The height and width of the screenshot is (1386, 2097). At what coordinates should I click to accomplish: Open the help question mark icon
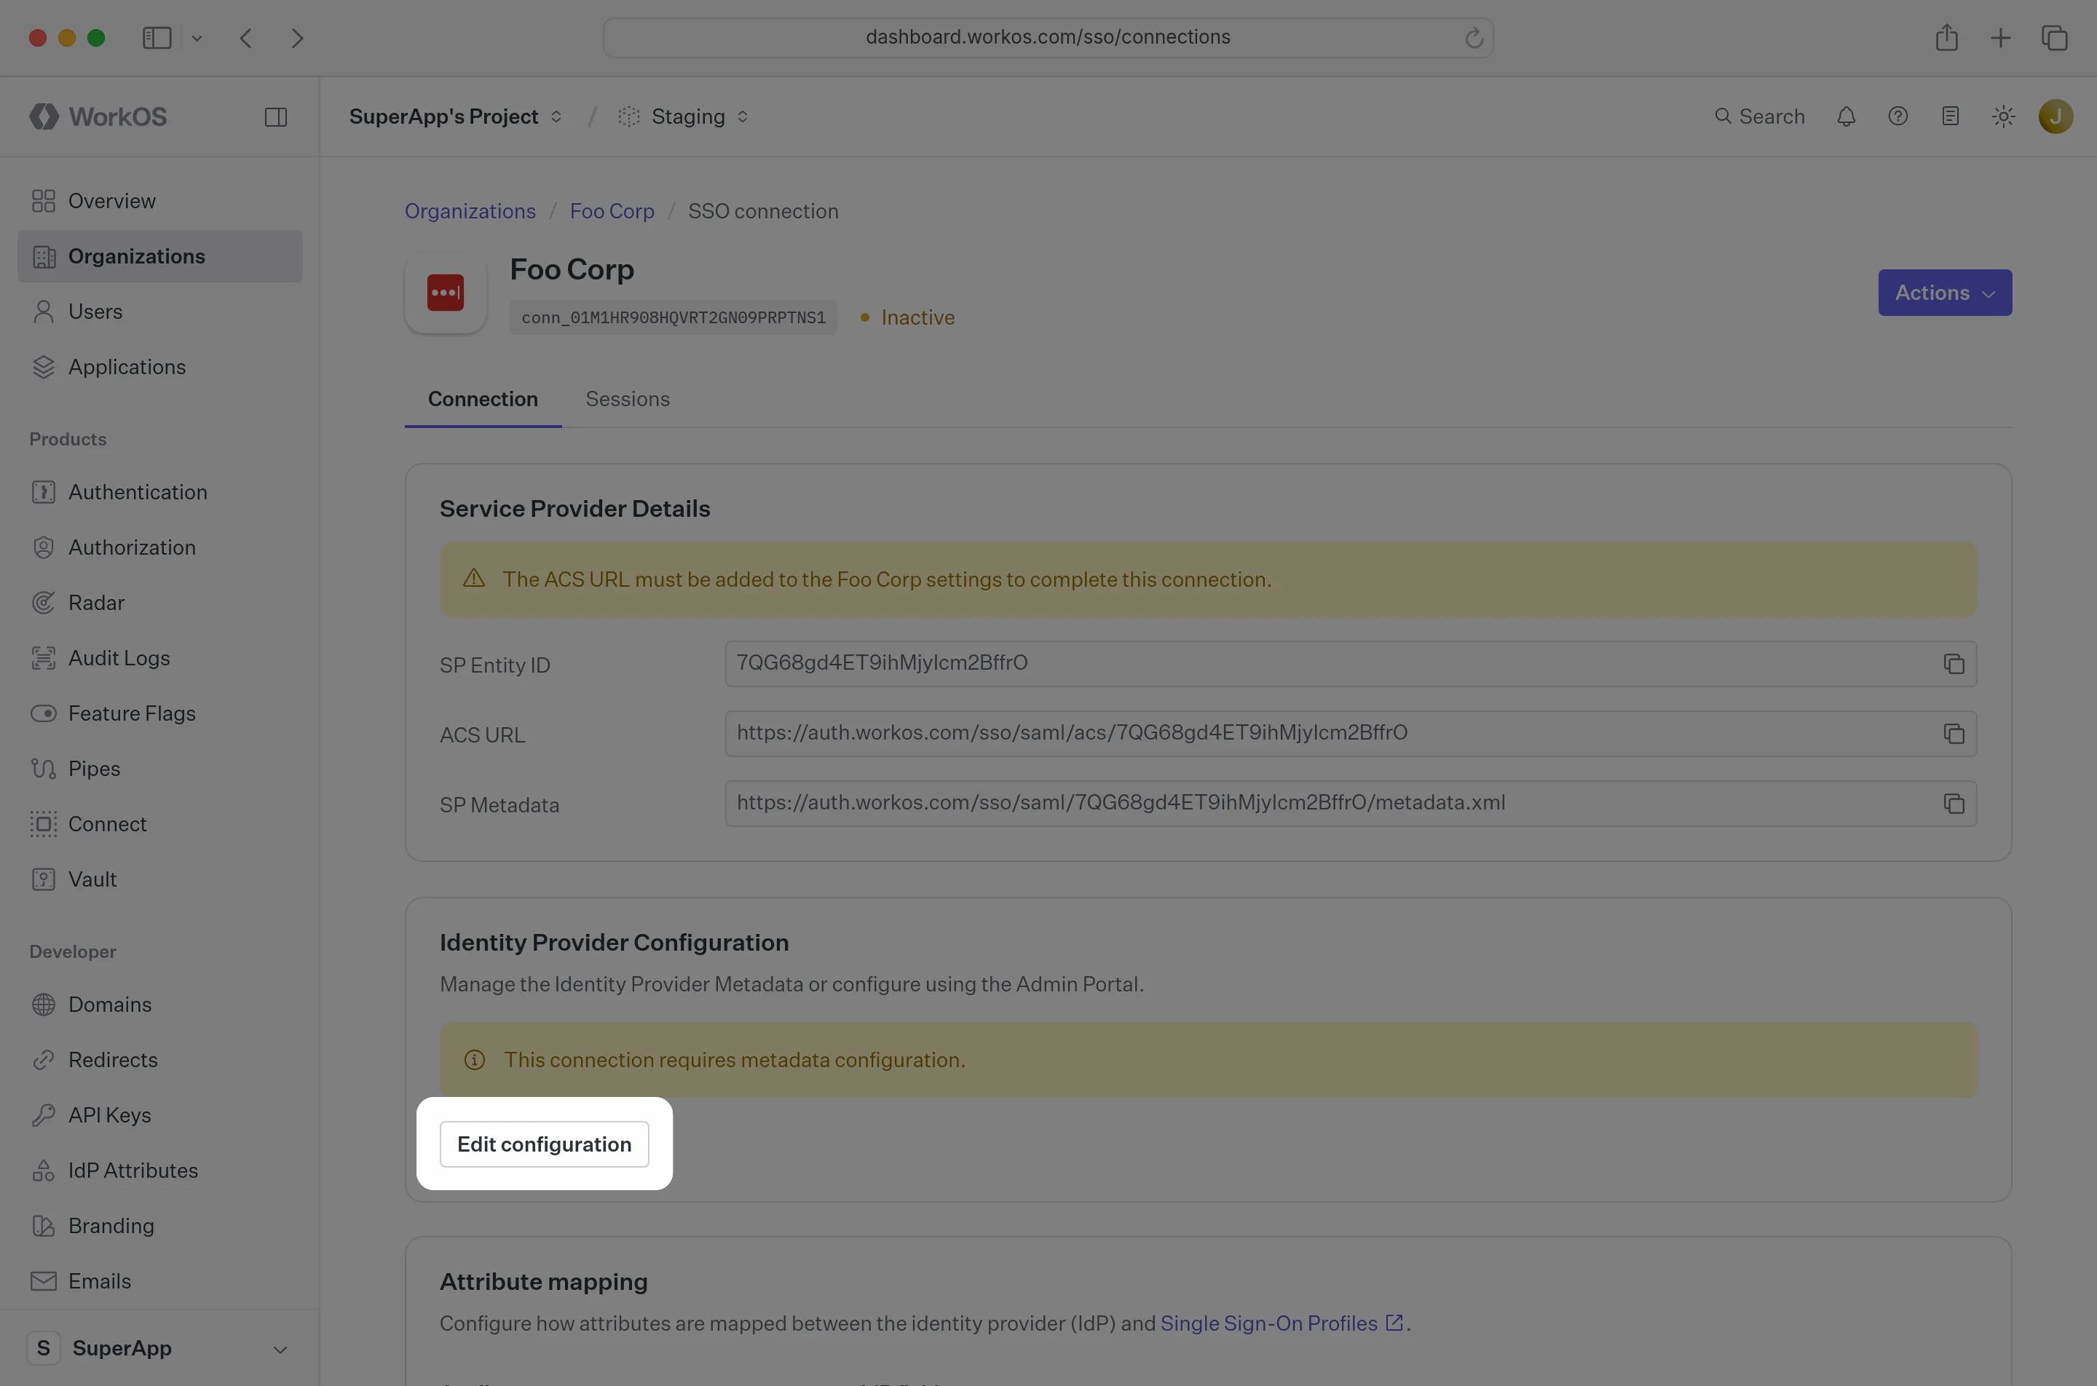1898,116
